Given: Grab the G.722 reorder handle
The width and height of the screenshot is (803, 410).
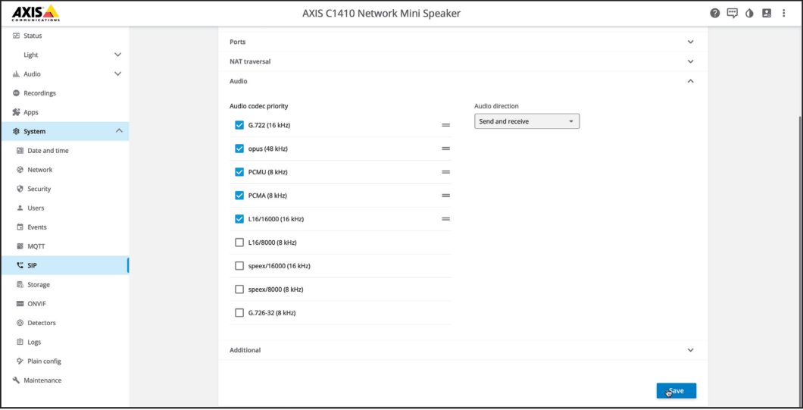Looking at the screenshot, I should pyautogui.click(x=445, y=125).
